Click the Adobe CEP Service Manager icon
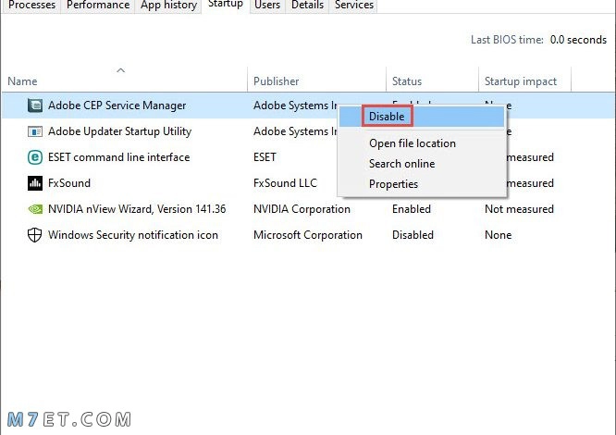Image resolution: width=616 pixels, height=435 pixels. coord(35,106)
